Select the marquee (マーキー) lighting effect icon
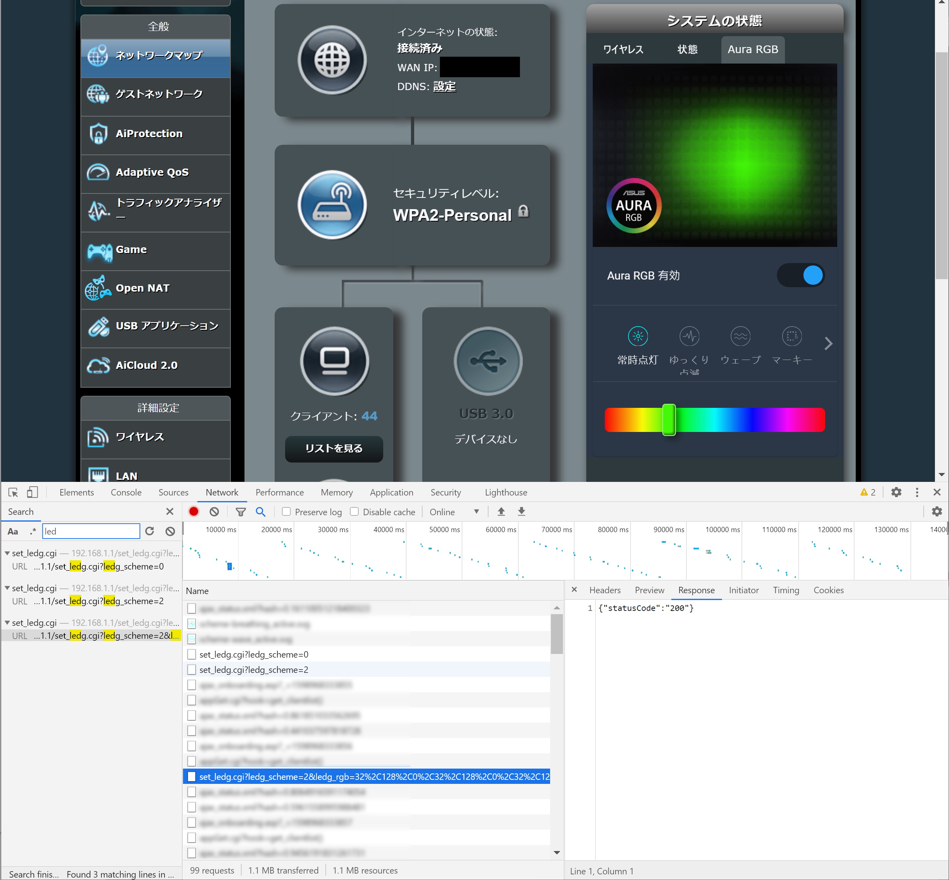 click(791, 336)
